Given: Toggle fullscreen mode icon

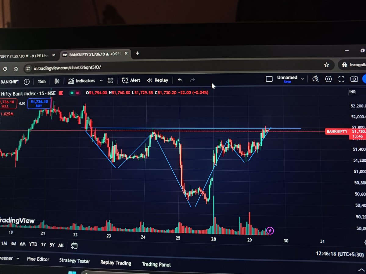Looking at the screenshot, I should 341,79.
